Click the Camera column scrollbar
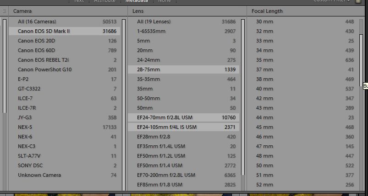Image resolution: width=368 pixels, height=196 pixels. pyautogui.click(x=124, y=105)
